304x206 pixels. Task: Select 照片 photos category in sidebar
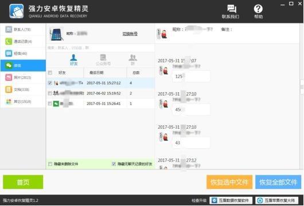click(23, 77)
